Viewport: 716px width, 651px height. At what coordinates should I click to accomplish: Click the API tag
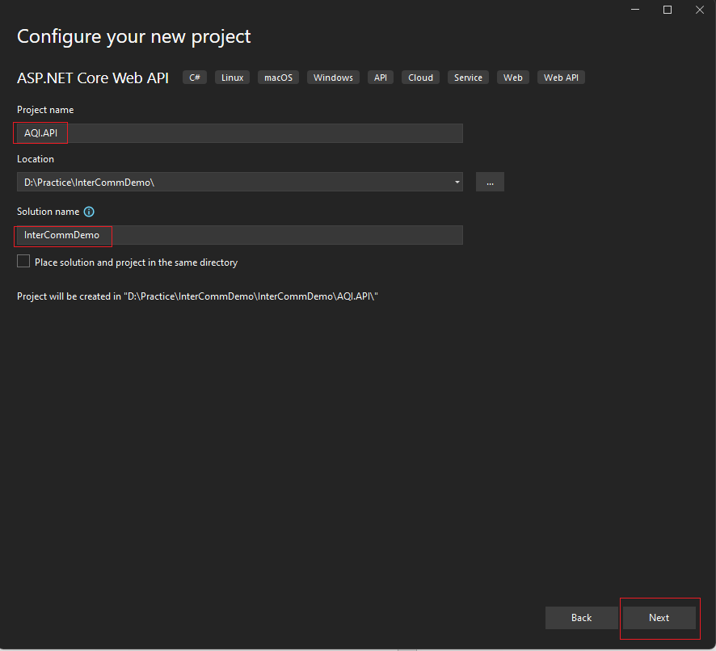click(380, 78)
